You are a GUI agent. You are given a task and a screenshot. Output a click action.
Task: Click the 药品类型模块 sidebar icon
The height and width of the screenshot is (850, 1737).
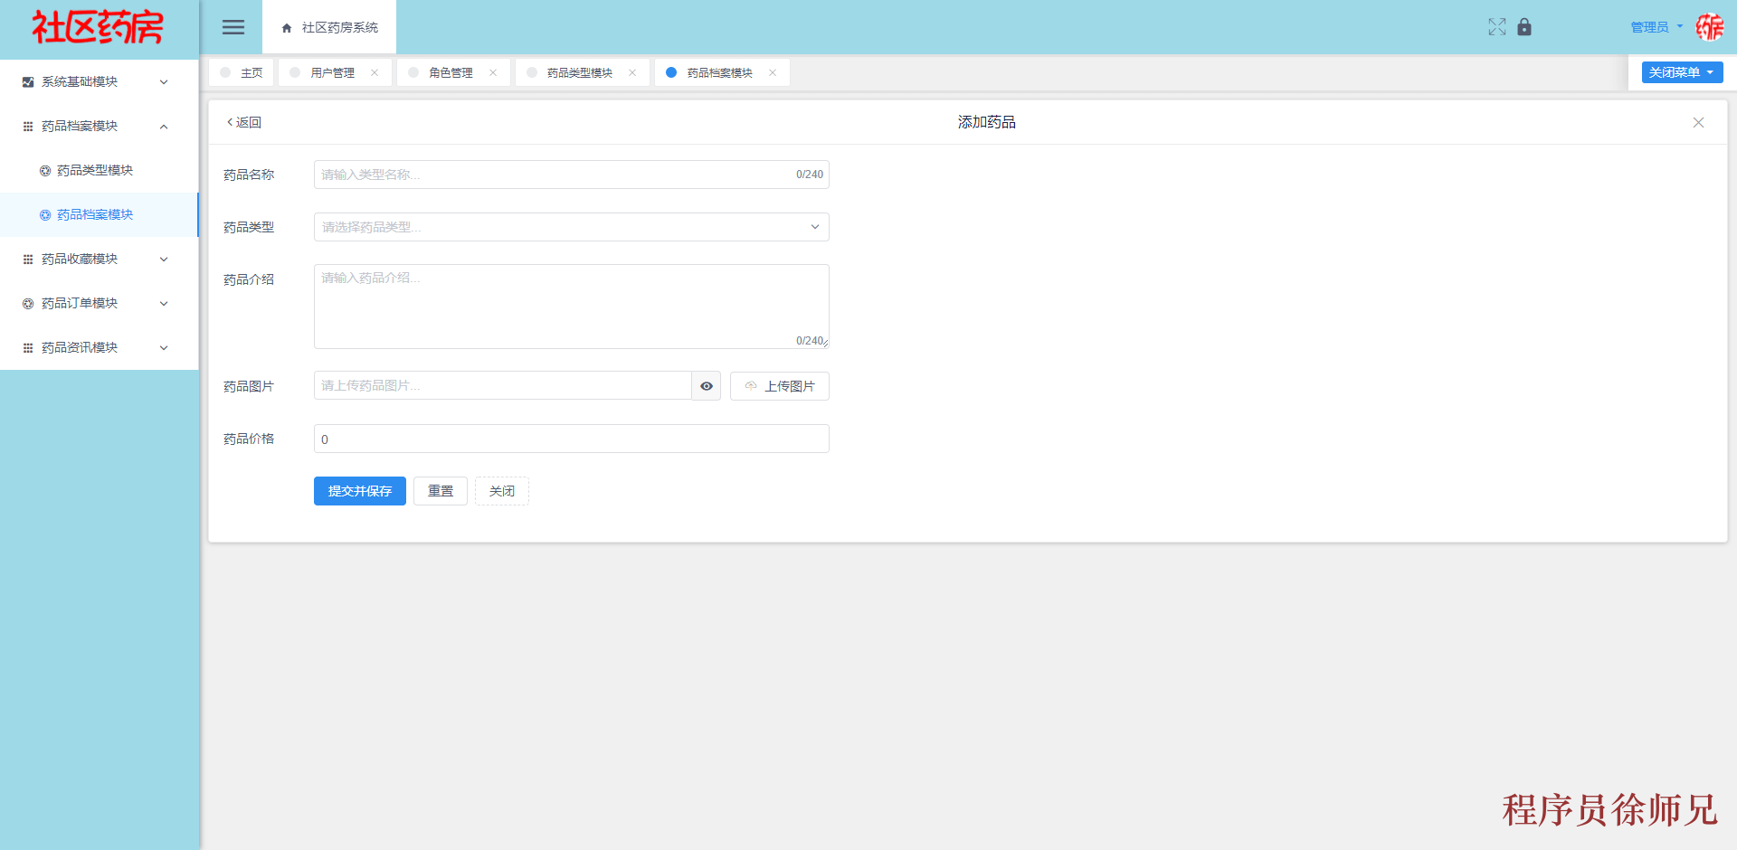pos(43,170)
